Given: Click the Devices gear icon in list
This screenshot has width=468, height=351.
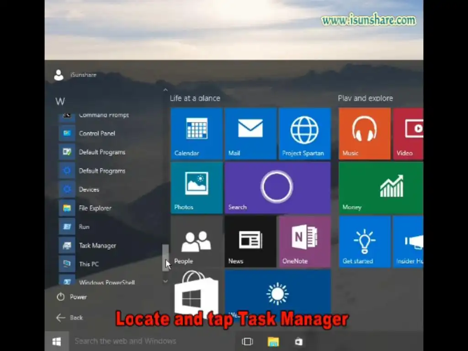Looking at the screenshot, I should click(67, 189).
